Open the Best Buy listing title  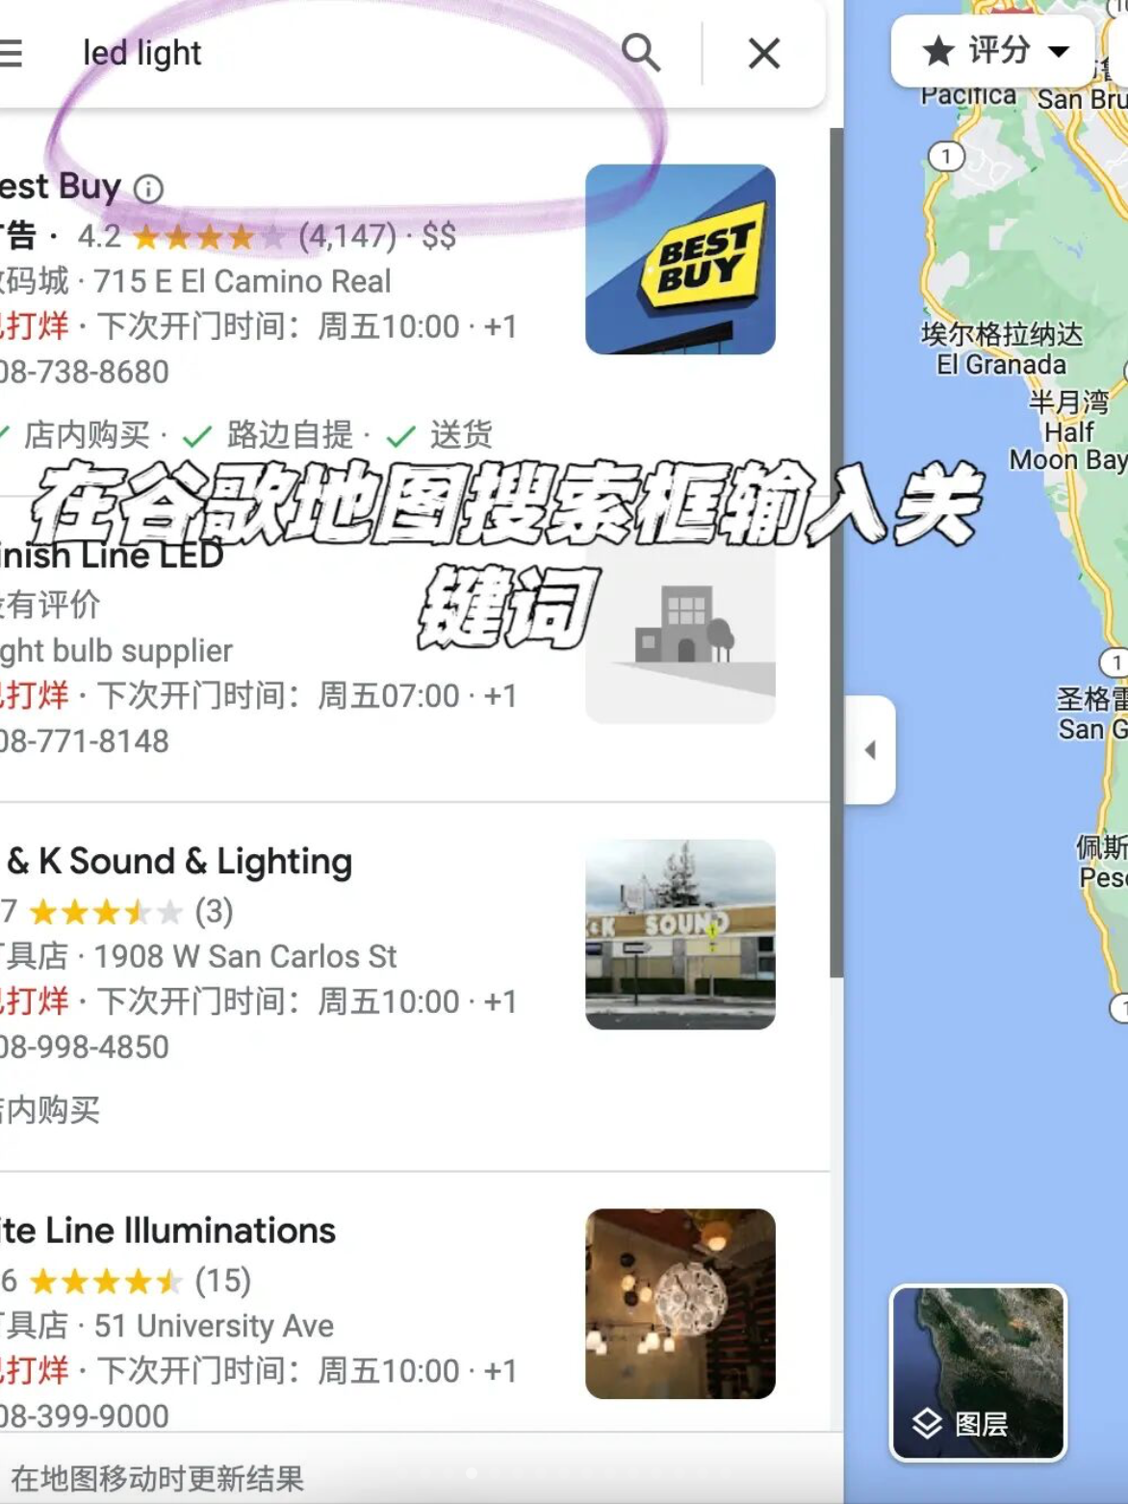[61, 187]
